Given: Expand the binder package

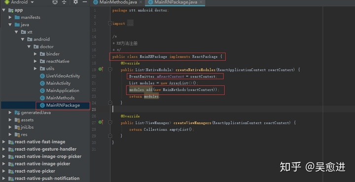Looking at the screenshot, I should (x=35, y=54).
